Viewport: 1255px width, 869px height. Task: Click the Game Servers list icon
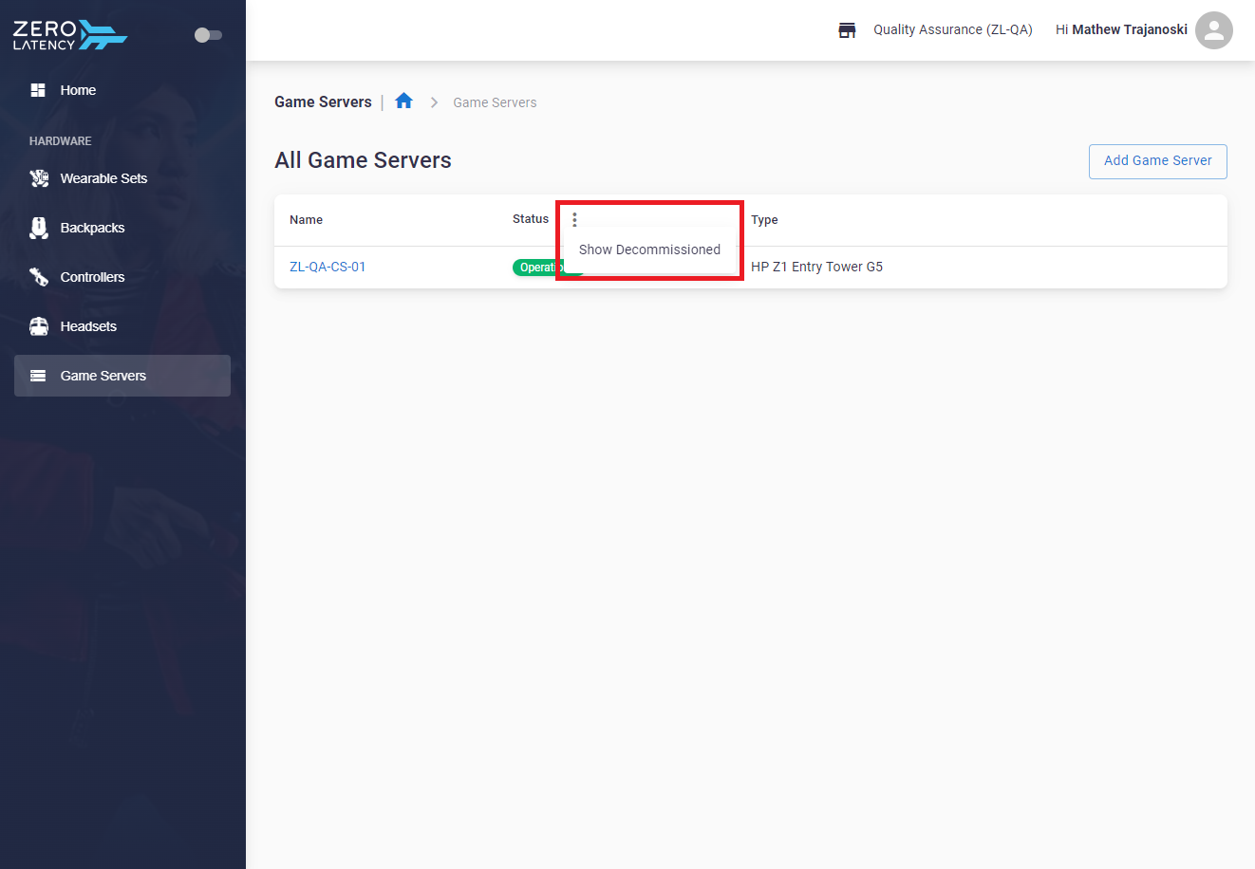[x=38, y=376]
